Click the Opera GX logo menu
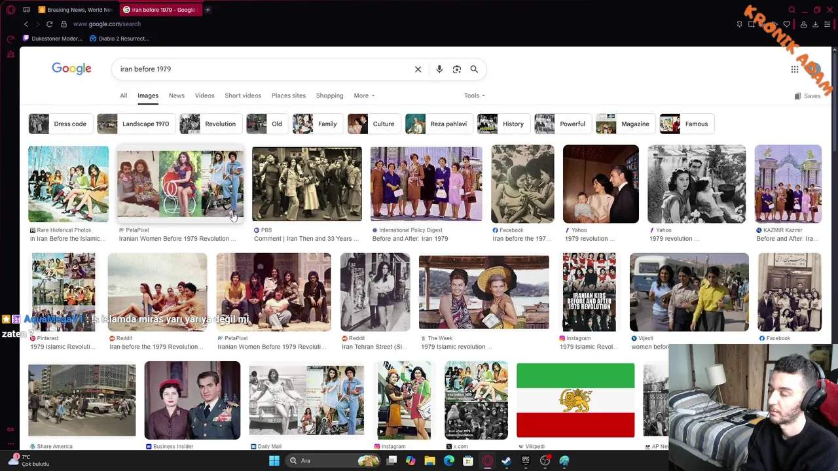 coord(10,10)
